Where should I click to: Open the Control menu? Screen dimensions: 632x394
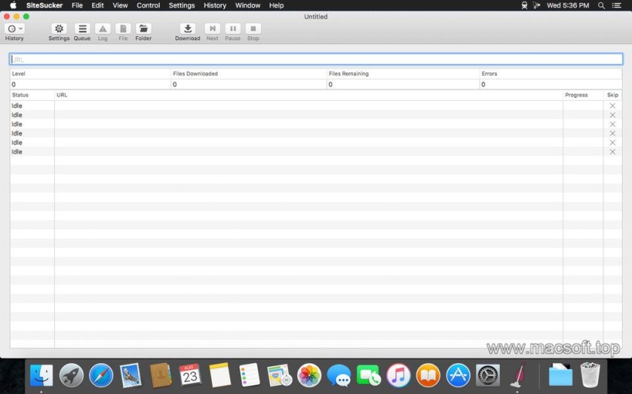point(148,5)
